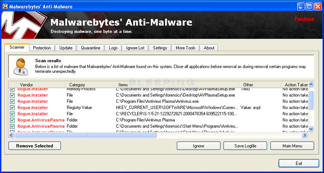Sort by the Category column header
The height and width of the screenshot is (173, 324).
point(77,85)
